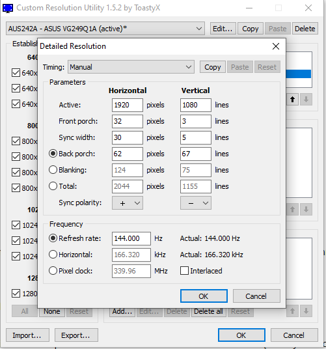Click the Delete all button
Image resolution: width=326 pixels, height=349 pixels.
click(x=208, y=311)
